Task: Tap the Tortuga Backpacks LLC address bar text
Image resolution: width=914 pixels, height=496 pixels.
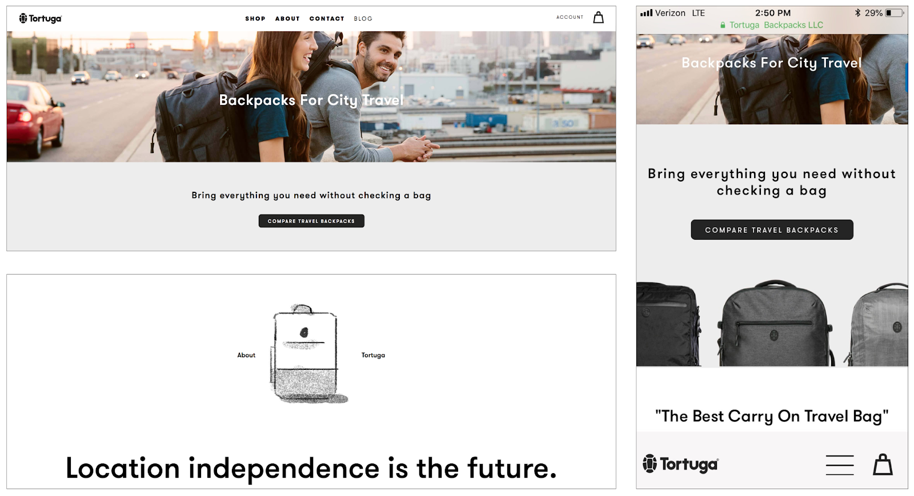Action: pos(776,25)
